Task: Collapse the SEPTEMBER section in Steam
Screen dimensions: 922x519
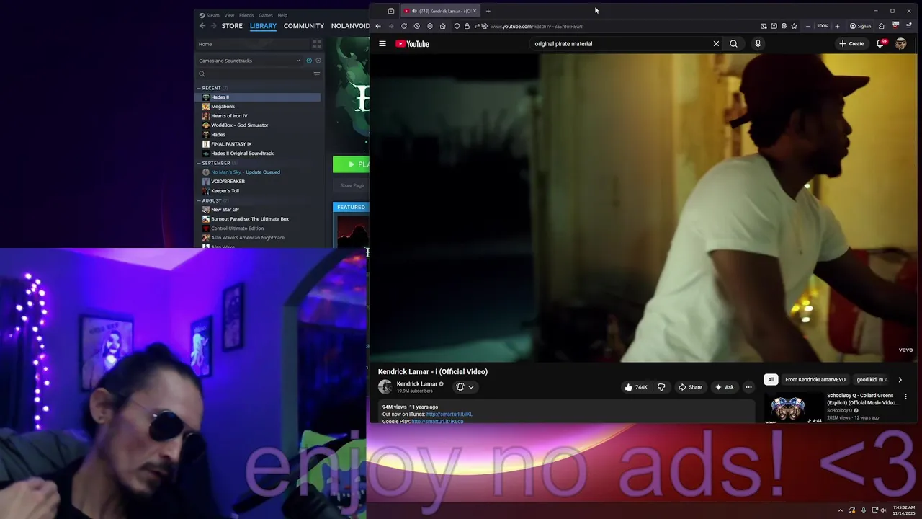Action: pyautogui.click(x=199, y=163)
